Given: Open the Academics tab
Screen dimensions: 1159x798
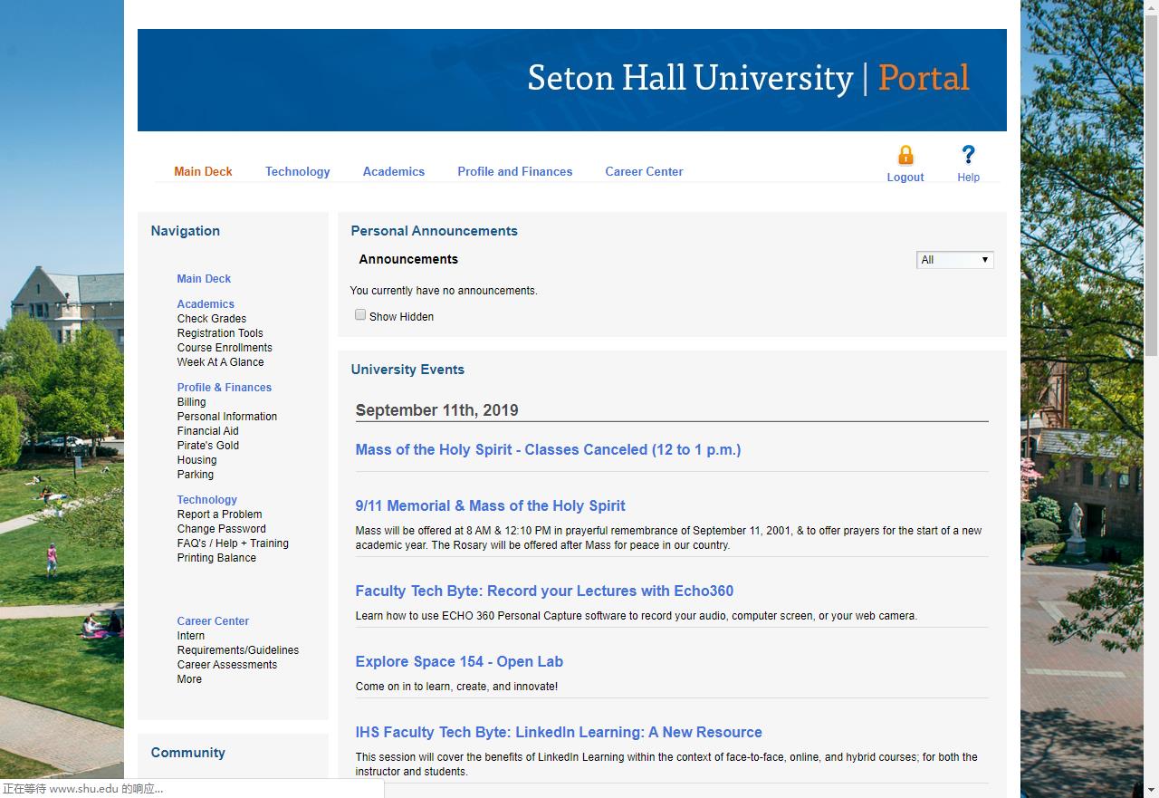Looking at the screenshot, I should 394,171.
